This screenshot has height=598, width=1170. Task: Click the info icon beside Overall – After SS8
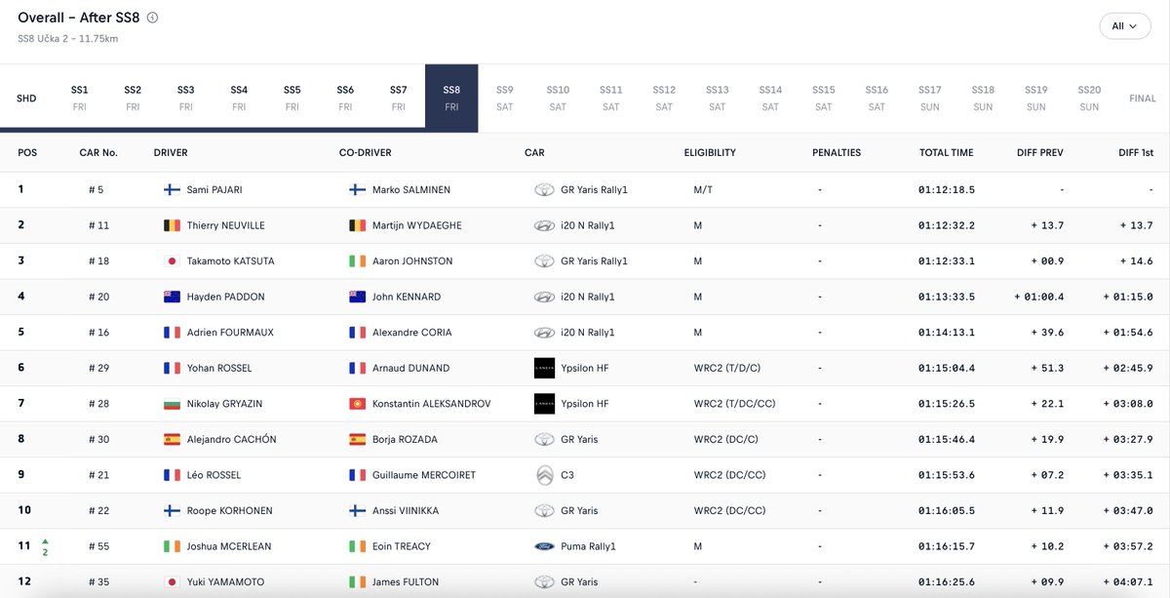[152, 18]
